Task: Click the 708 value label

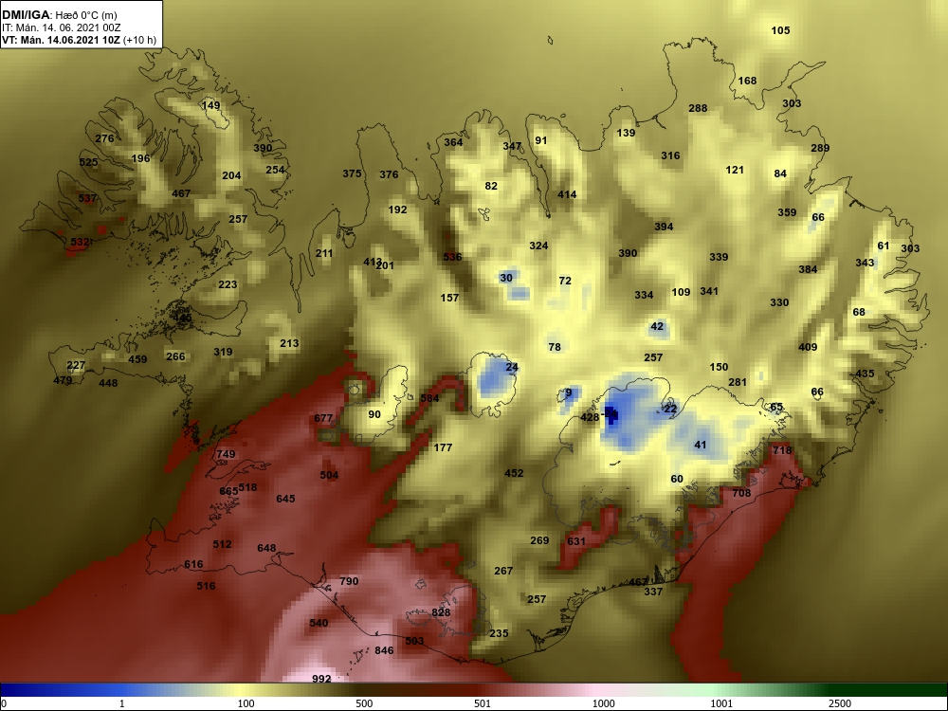Action: point(741,493)
